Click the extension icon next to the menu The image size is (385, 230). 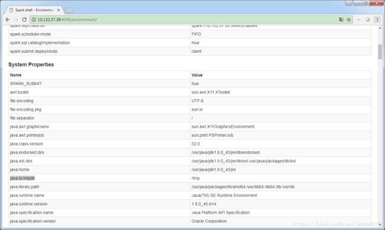click(x=368, y=20)
